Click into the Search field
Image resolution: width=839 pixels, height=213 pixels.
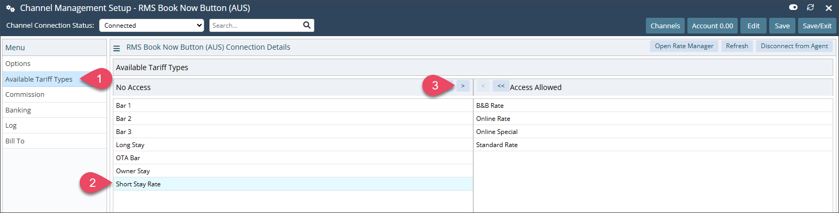(x=256, y=25)
